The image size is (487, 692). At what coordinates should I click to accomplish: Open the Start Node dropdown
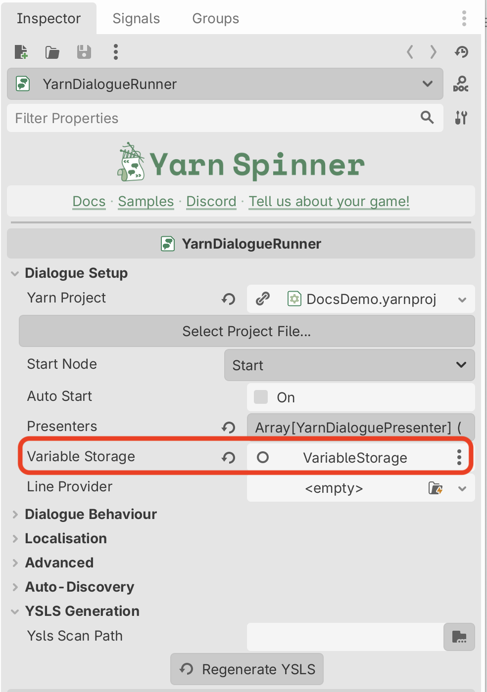point(349,365)
